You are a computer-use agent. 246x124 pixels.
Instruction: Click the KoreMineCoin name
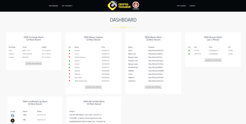[x=133, y=67]
